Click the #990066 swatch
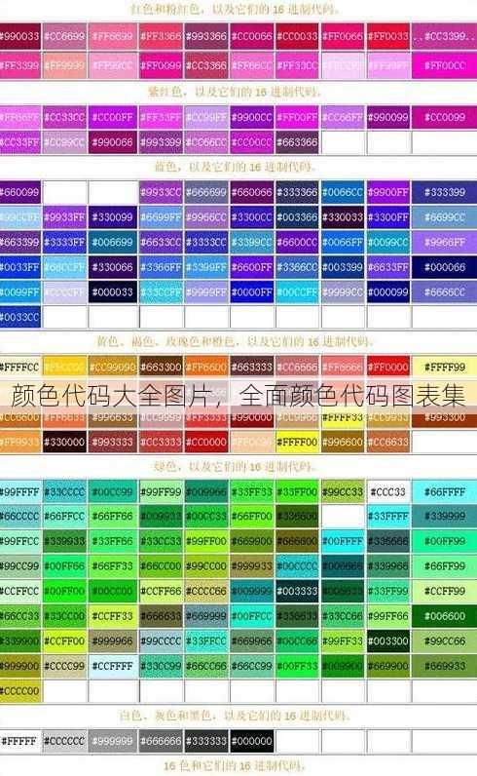 coord(113,142)
